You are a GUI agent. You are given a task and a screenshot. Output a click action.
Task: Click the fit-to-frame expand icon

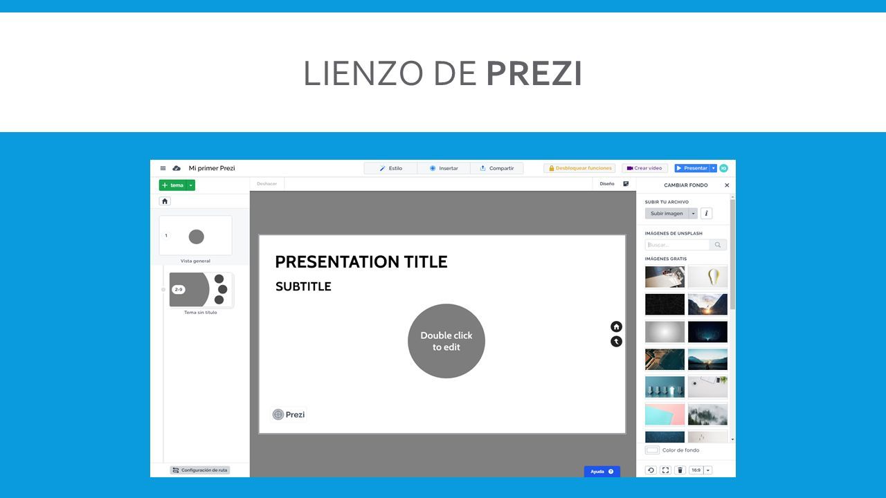[x=665, y=470]
